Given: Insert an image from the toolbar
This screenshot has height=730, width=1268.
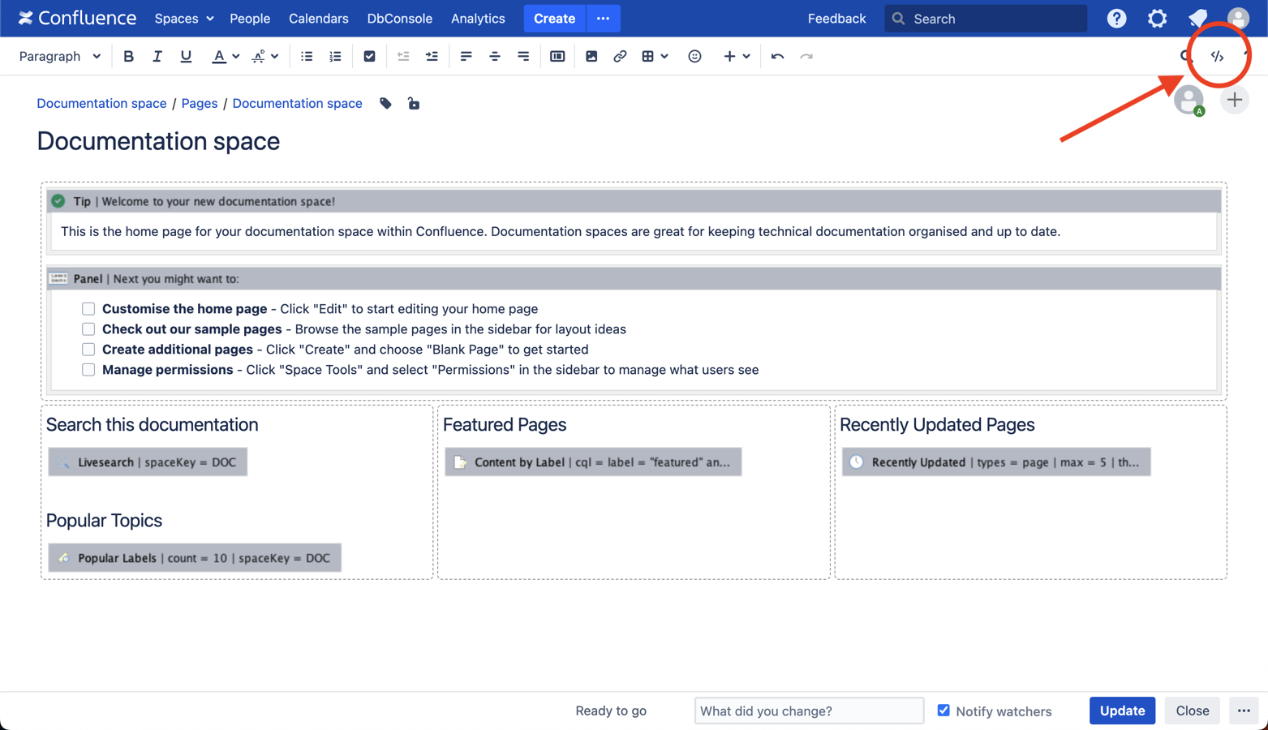Looking at the screenshot, I should coord(591,56).
